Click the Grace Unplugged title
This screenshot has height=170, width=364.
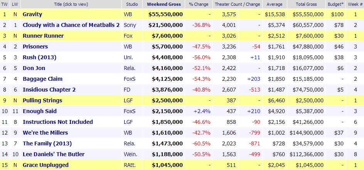click(46, 165)
